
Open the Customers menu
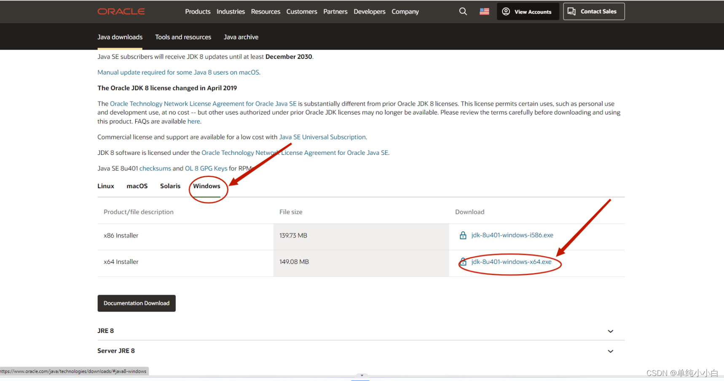pyautogui.click(x=302, y=11)
